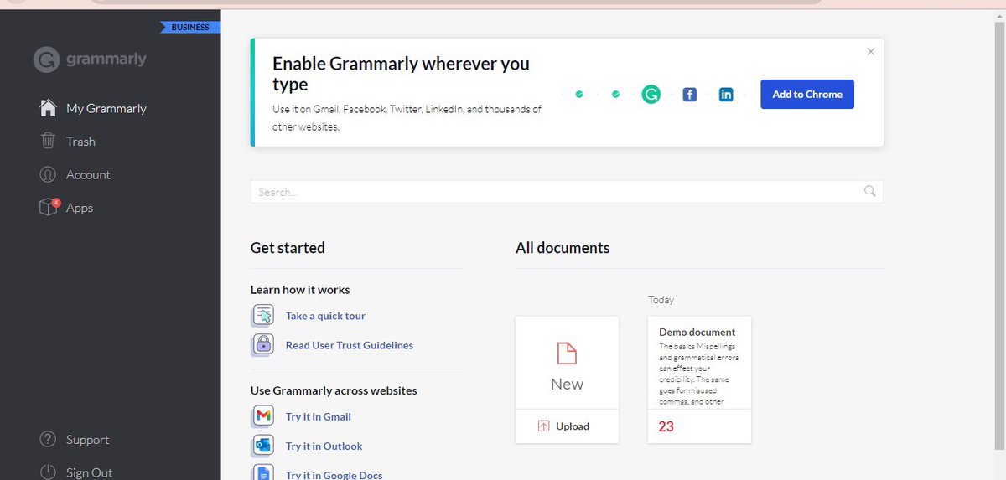The image size is (1006, 480).
Task: Click the User Trust Guidelines lock icon
Action: [263, 345]
